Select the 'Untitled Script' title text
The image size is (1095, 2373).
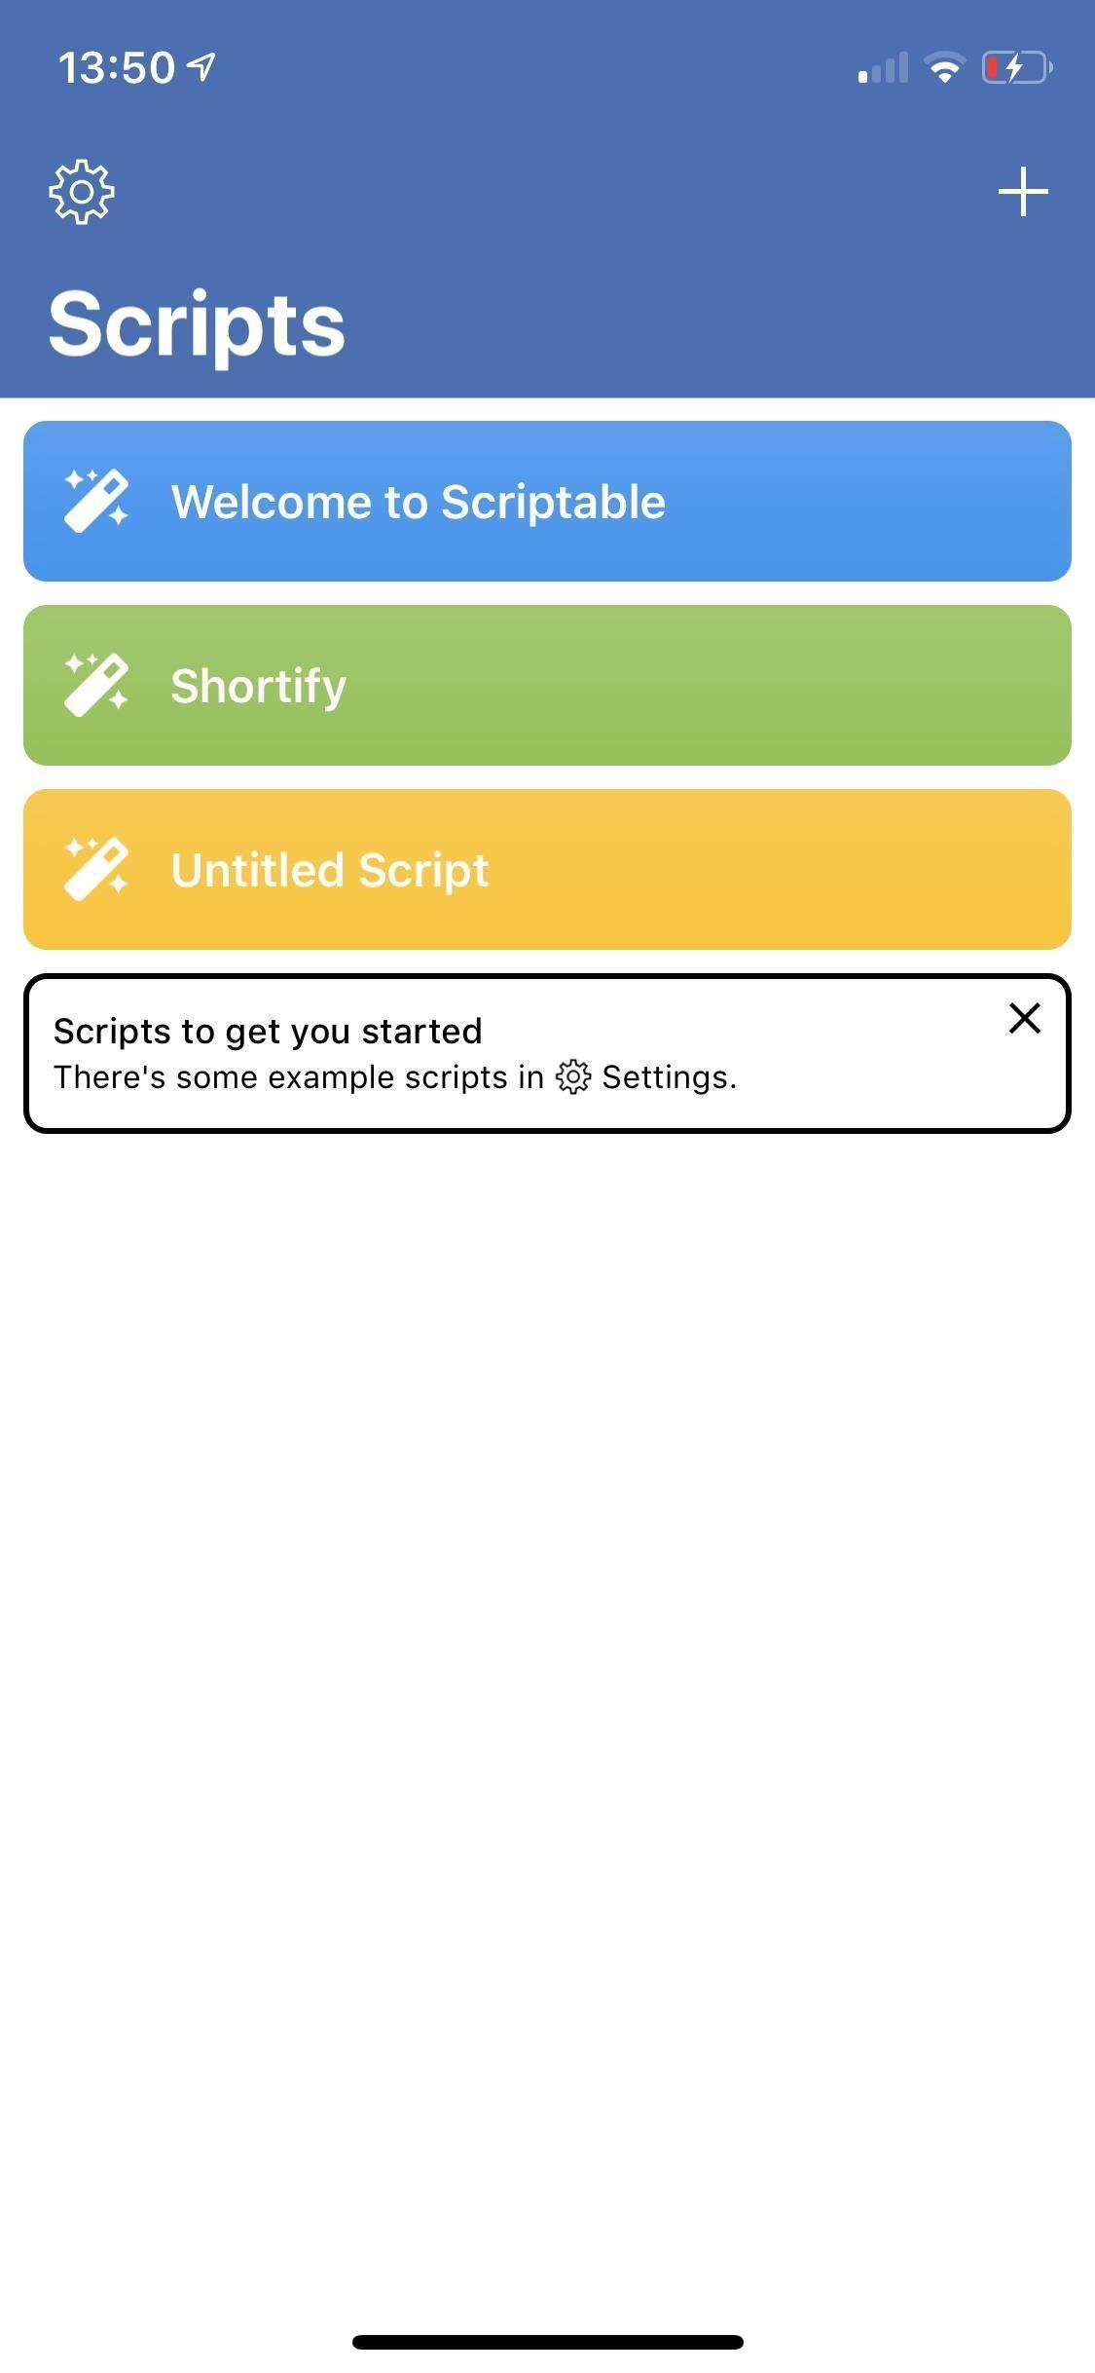[x=330, y=870]
